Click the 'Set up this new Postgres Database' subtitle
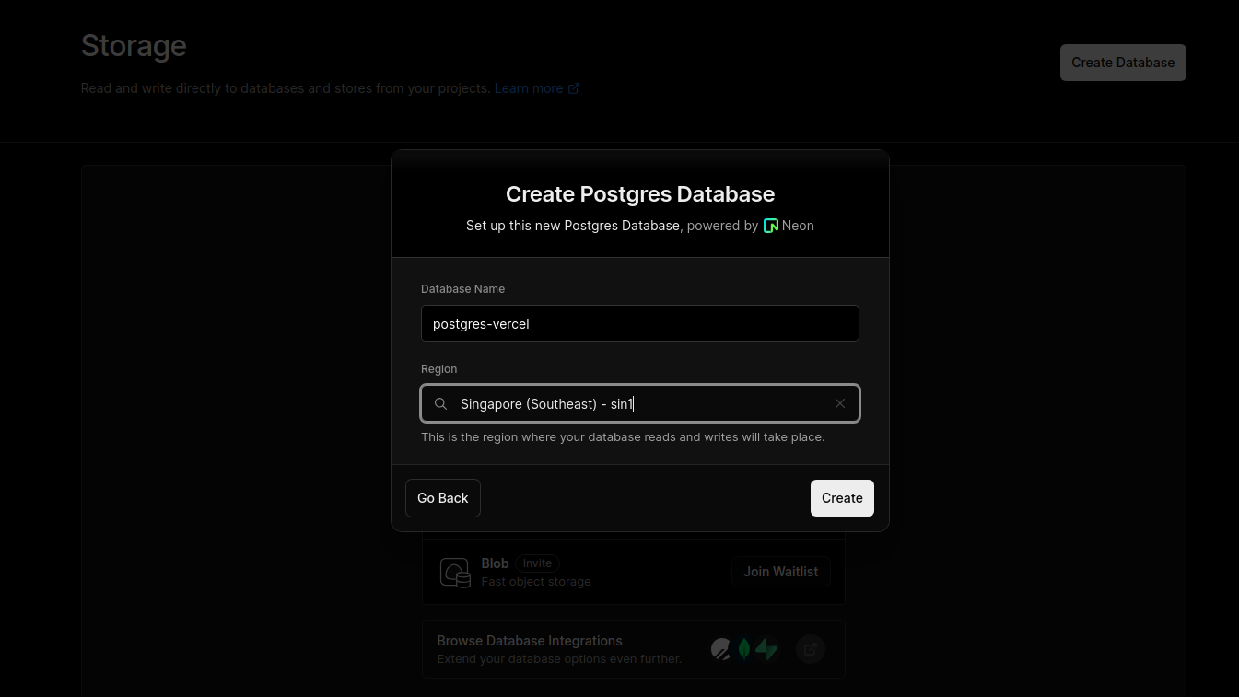1239x697 pixels. click(573, 226)
